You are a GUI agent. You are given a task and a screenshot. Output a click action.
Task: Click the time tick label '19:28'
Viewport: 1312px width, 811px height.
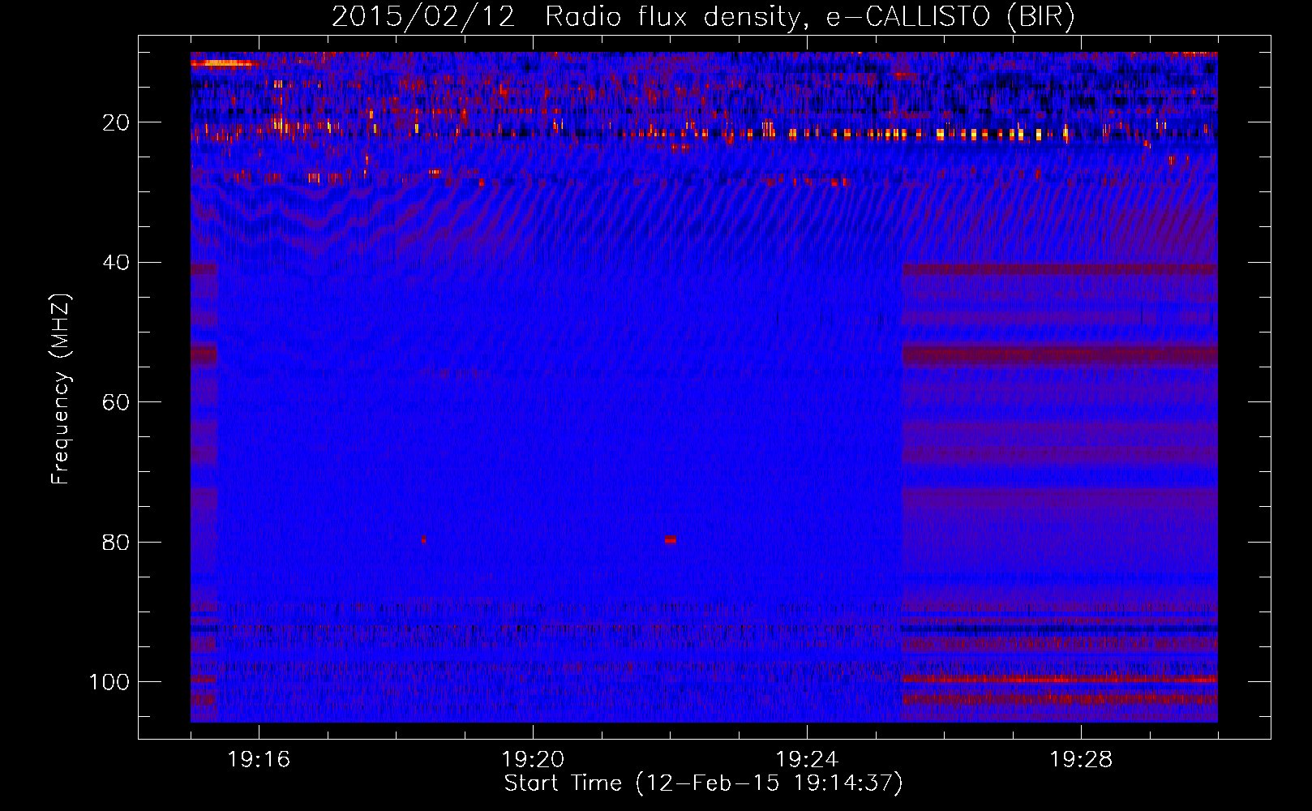[1081, 760]
